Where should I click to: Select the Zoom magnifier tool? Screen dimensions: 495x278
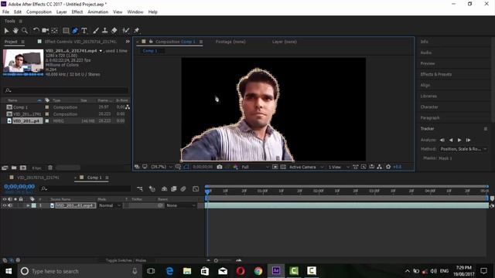[24, 31]
